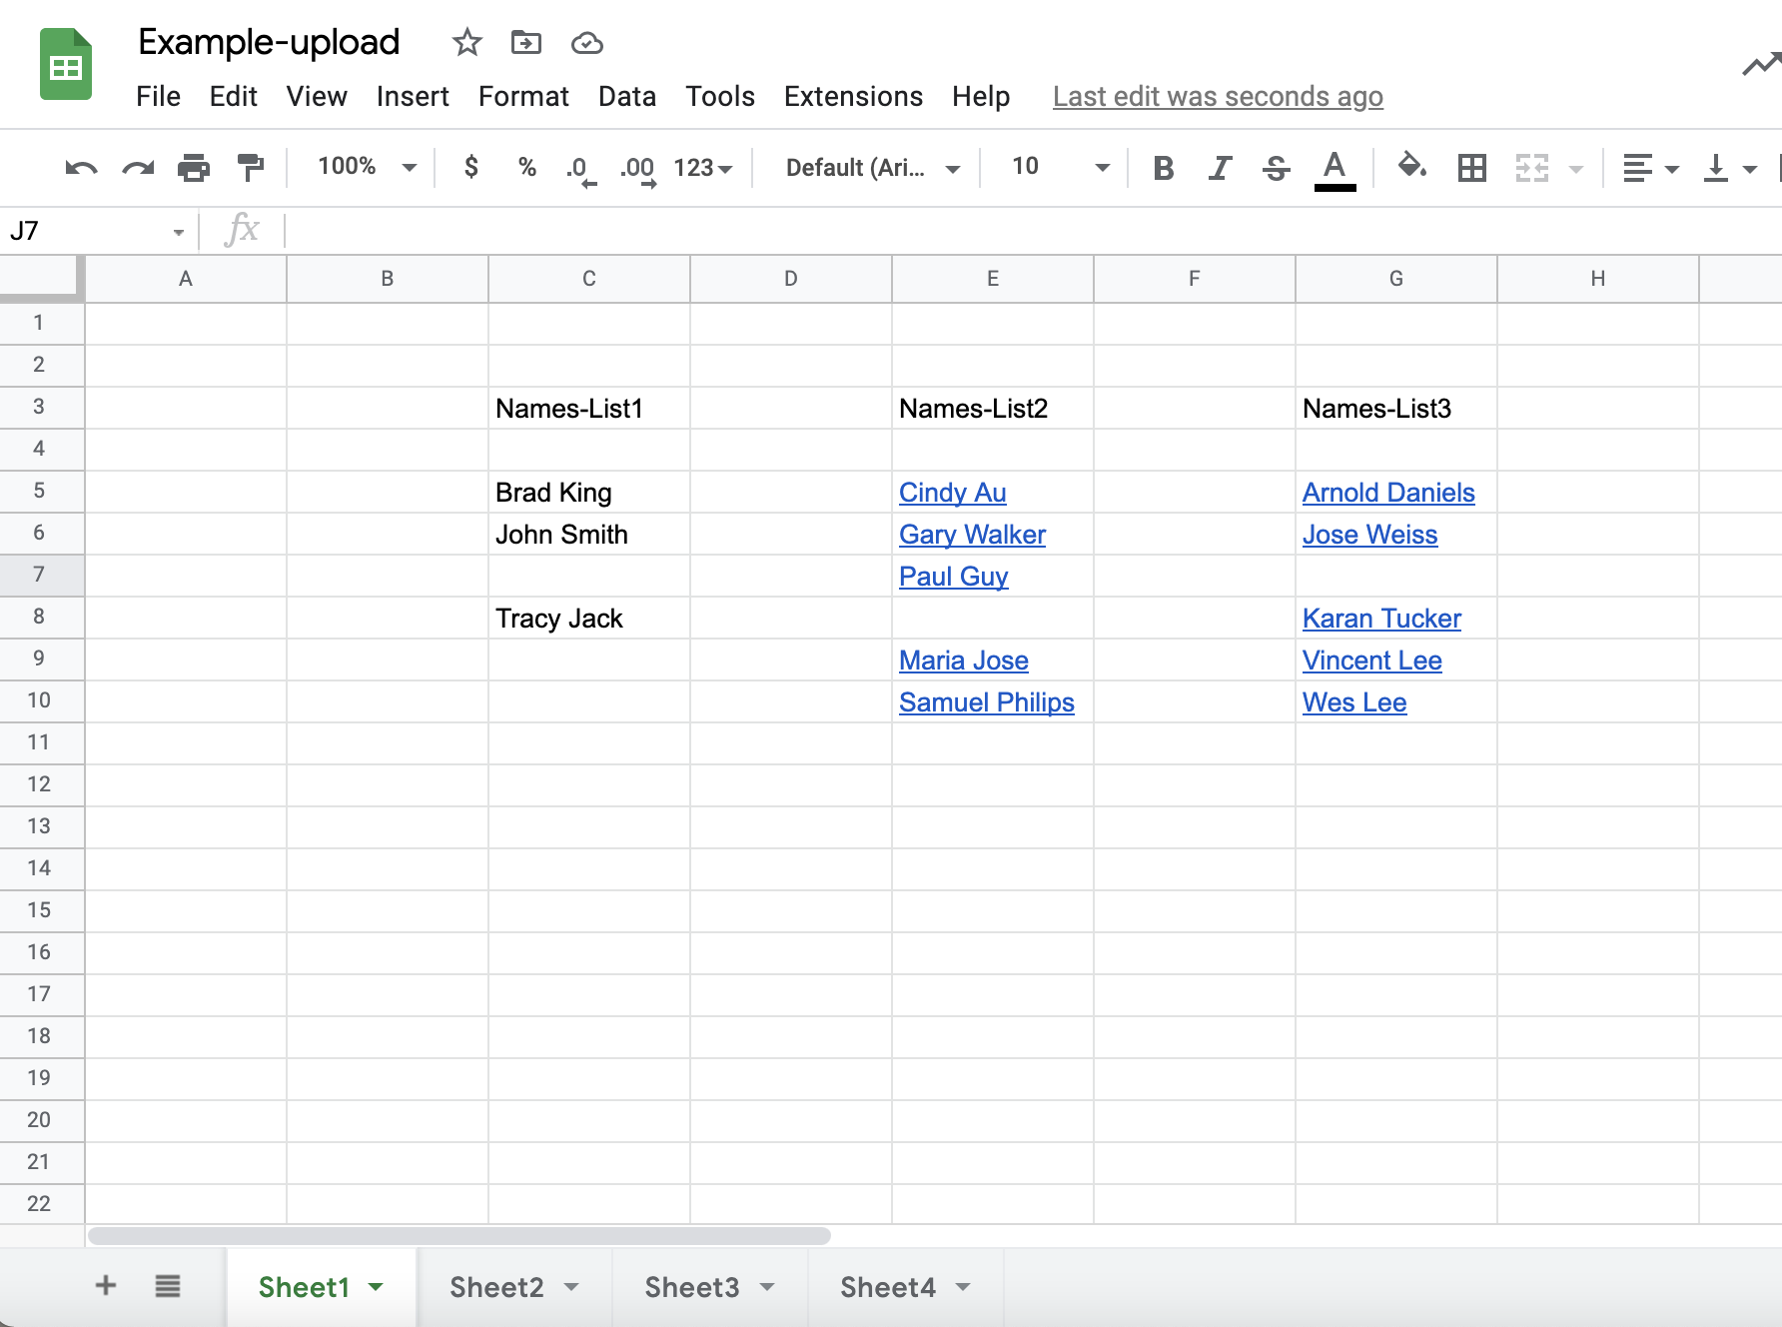The image size is (1782, 1327).
Task: Open the Edit menu
Action: 234,96
